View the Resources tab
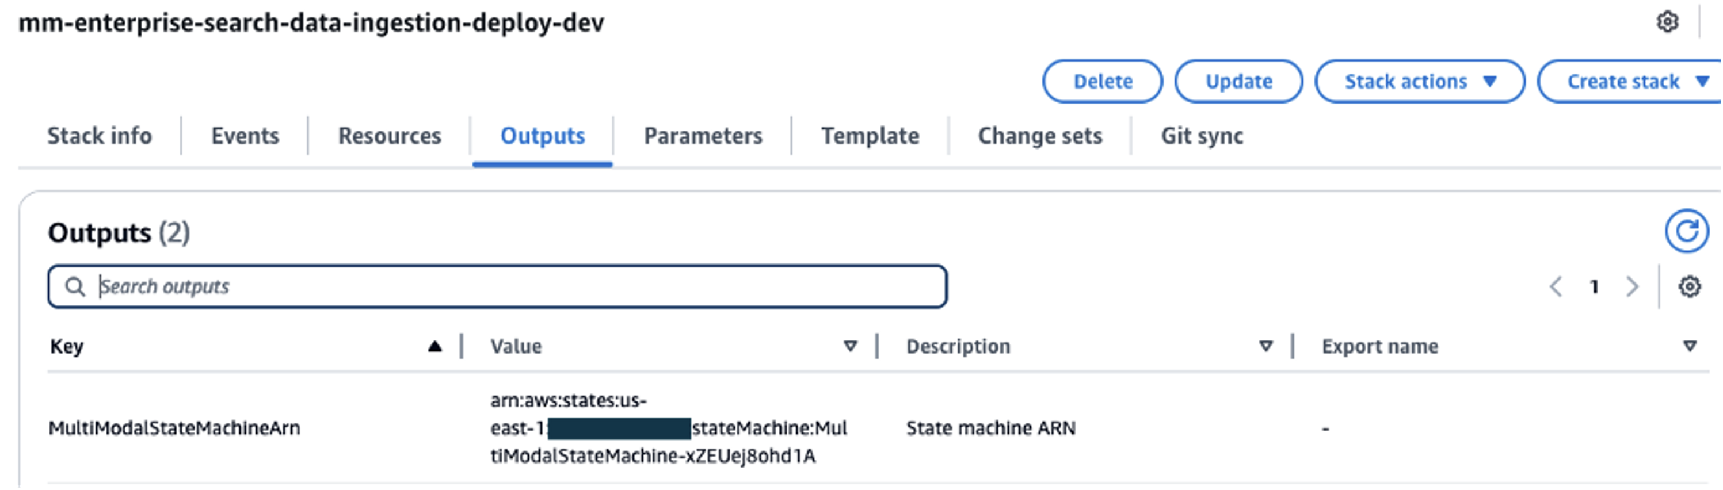Screen dimensions: 1723x490 (x=389, y=136)
